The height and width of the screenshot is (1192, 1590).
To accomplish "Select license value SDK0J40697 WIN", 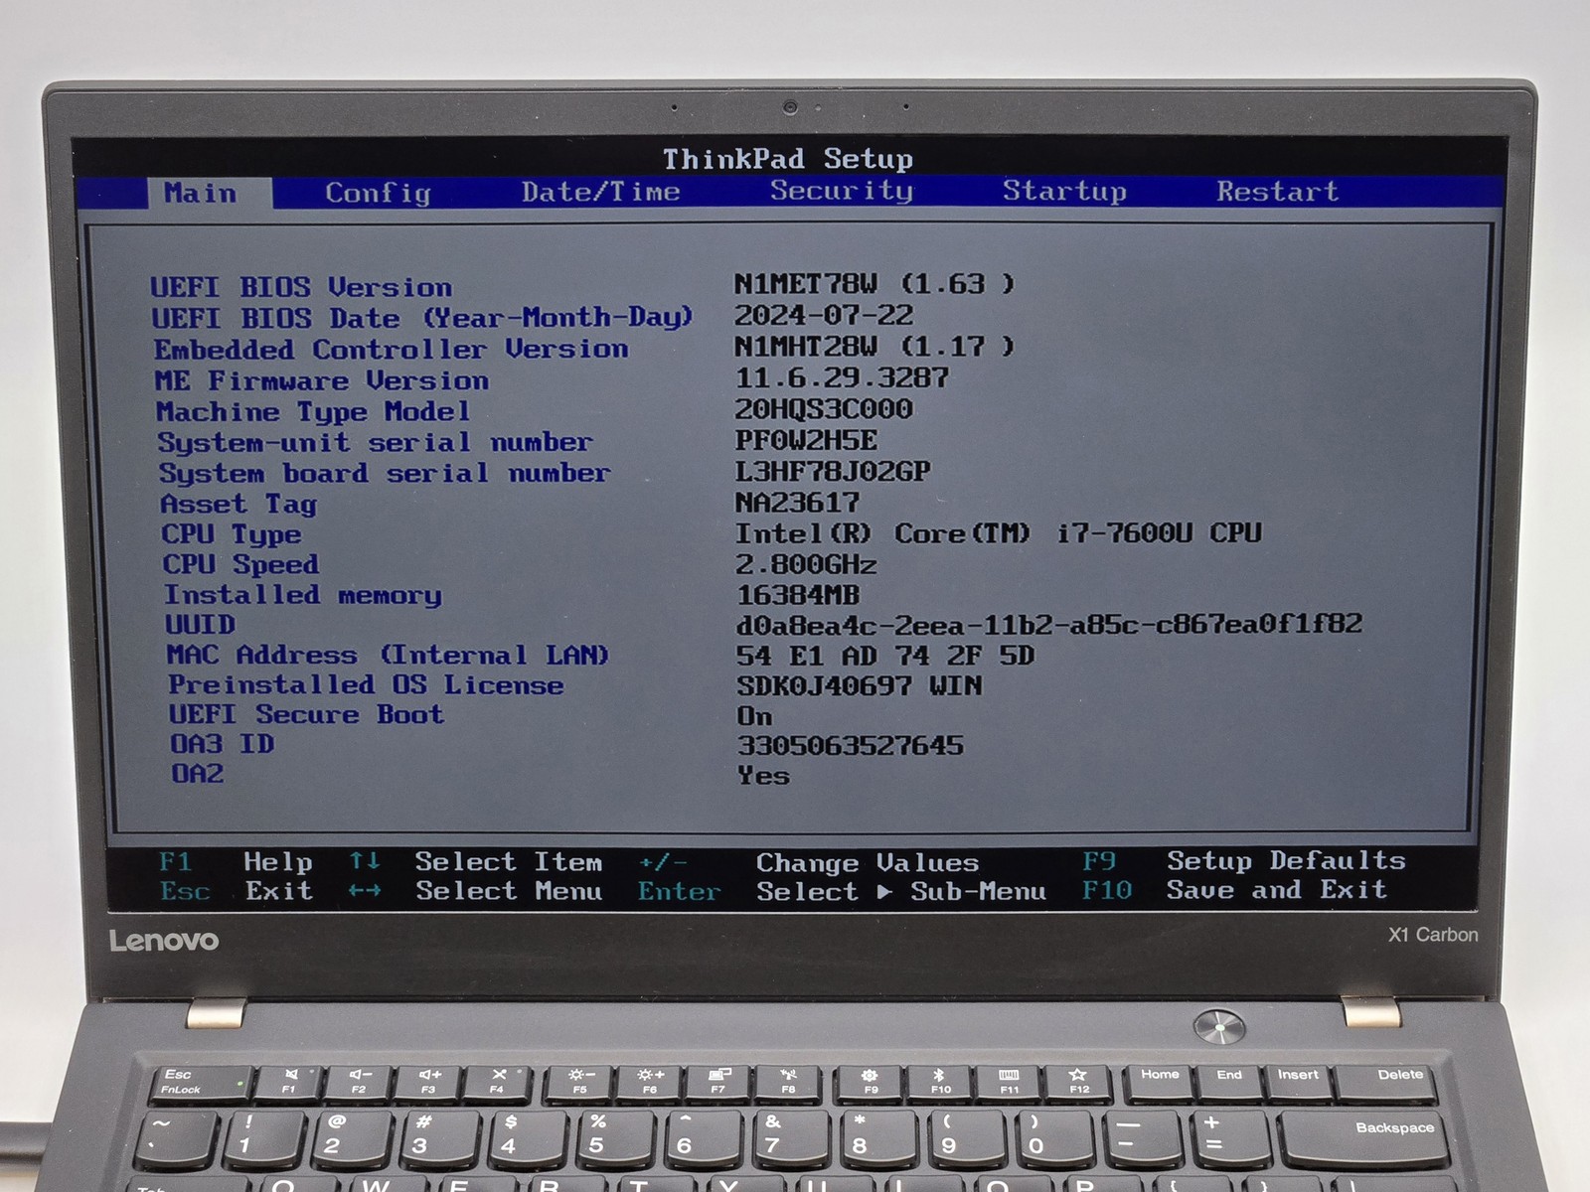I will 860,685.
